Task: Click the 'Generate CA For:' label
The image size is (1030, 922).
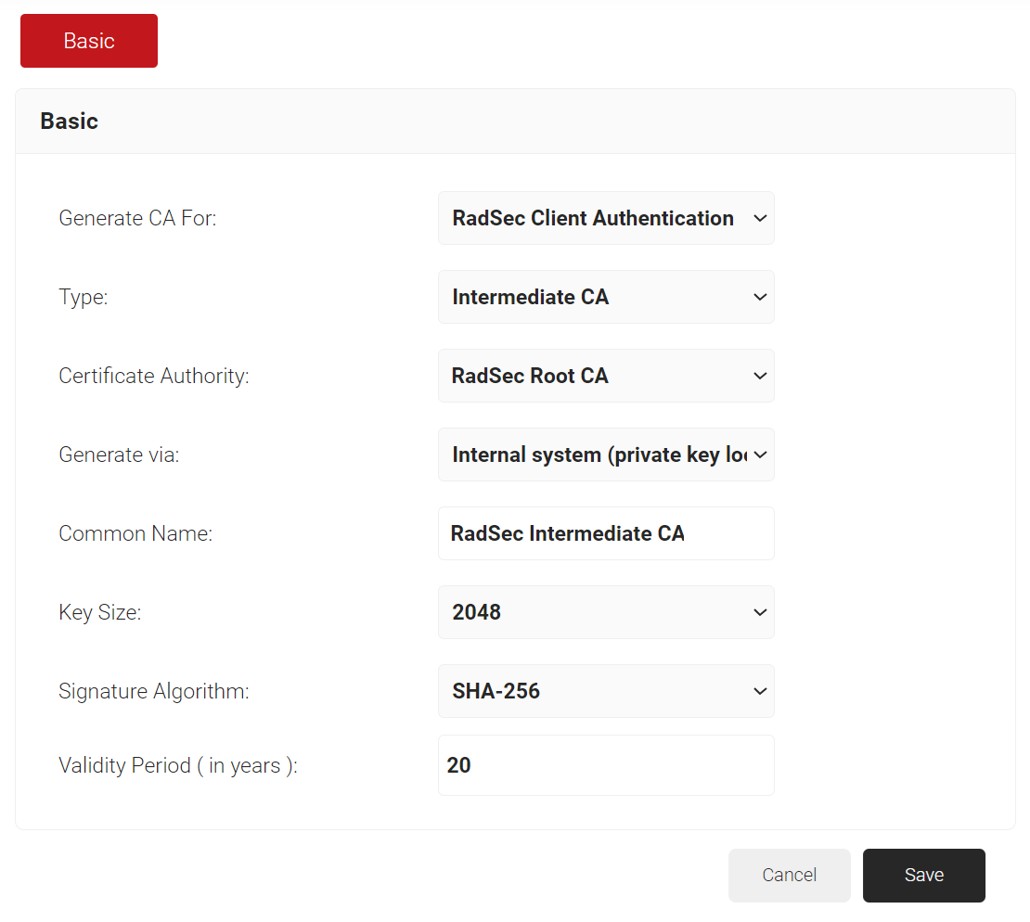Action: 137,218
